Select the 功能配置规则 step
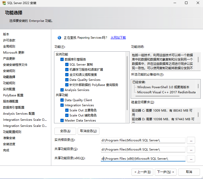 (12, 132)
